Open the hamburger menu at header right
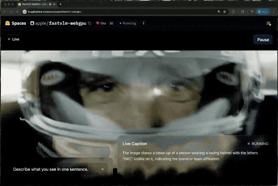 pyautogui.click(x=269, y=23)
